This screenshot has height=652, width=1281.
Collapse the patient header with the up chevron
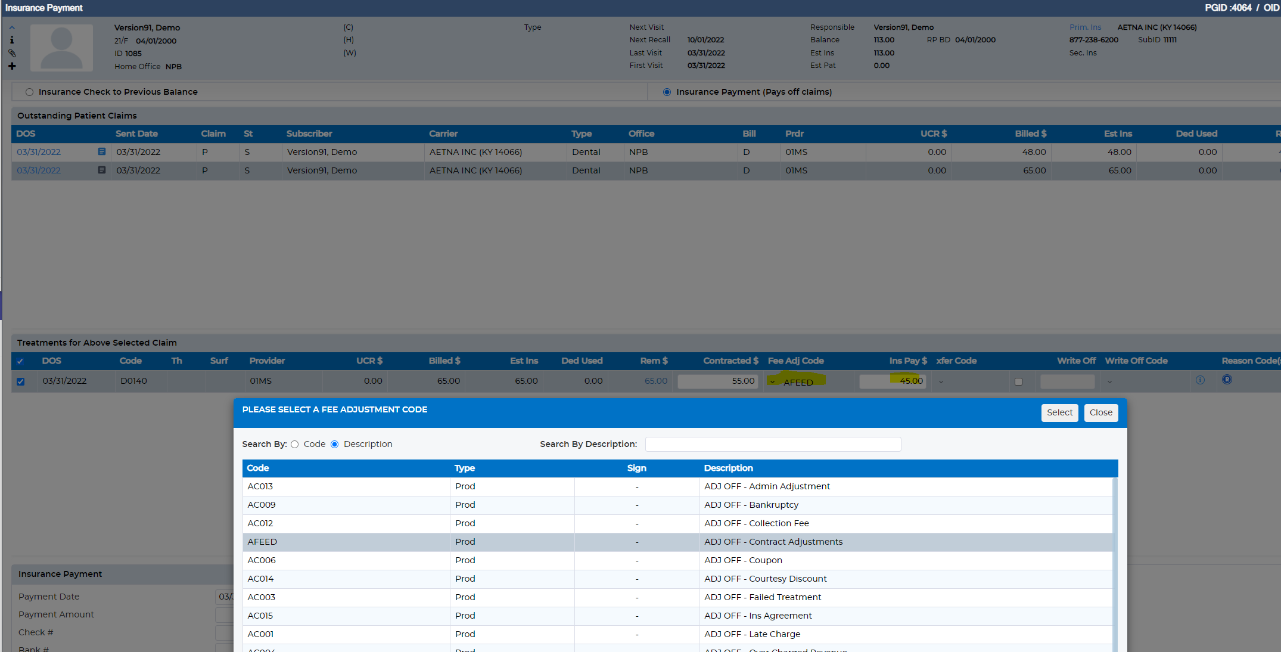click(12, 27)
